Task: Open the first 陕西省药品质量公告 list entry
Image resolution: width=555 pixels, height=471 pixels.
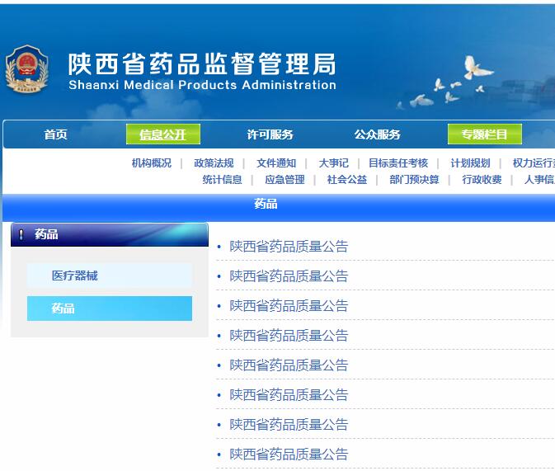Action: 289,247
